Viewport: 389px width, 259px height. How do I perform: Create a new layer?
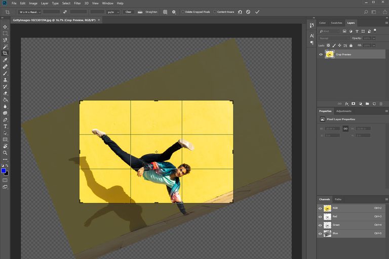click(374, 104)
